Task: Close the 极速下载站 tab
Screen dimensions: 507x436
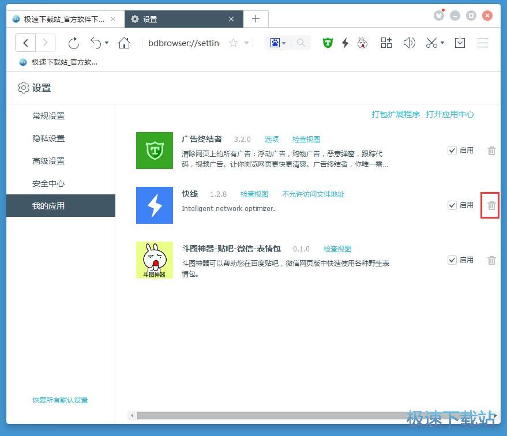Action: click(113, 19)
